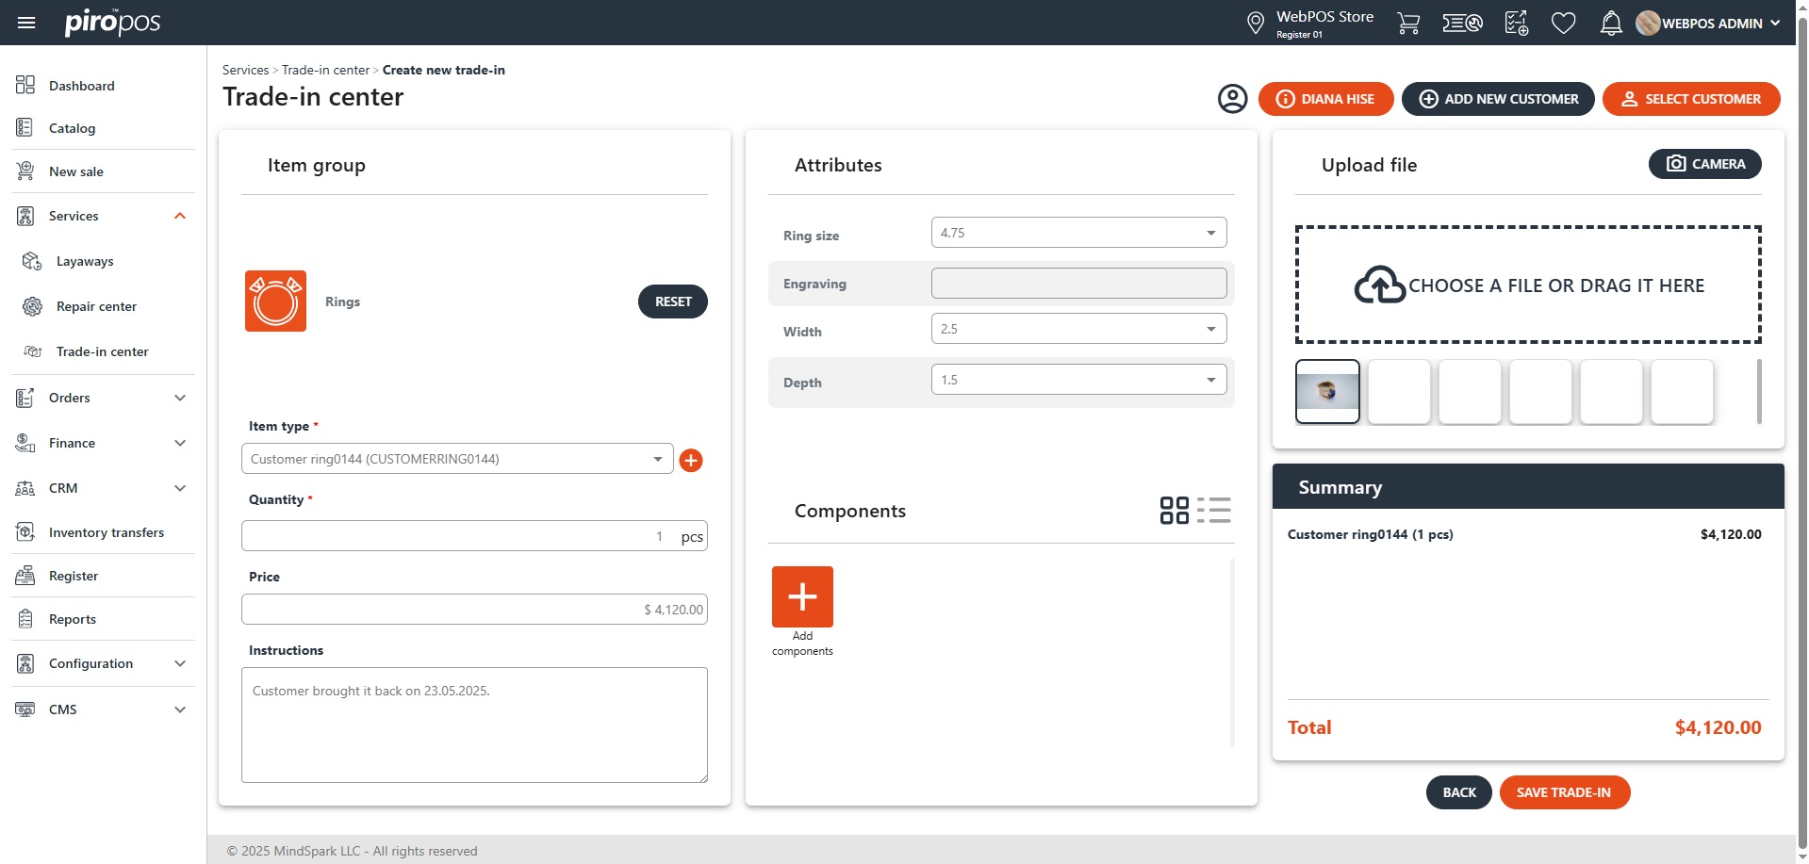Switch components to grid view
The image size is (1809, 864).
(x=1174, y=511)
